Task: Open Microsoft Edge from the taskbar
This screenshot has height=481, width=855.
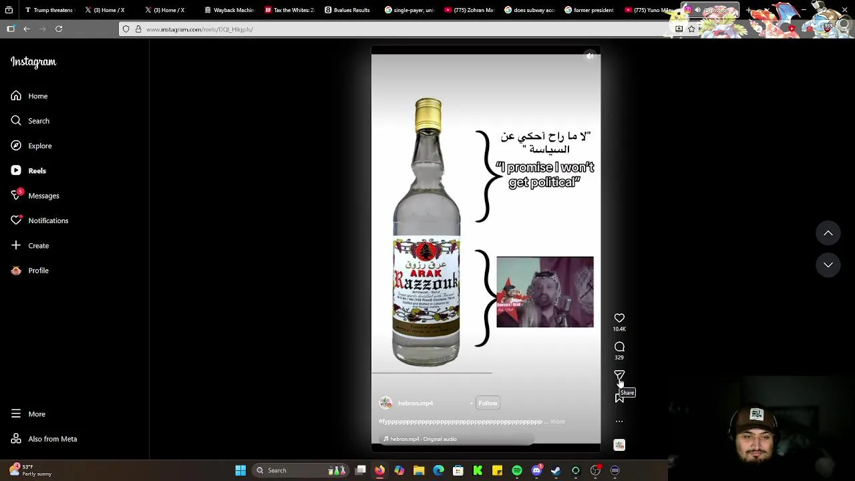Action: pyautogui.click(x=438, y=470)
